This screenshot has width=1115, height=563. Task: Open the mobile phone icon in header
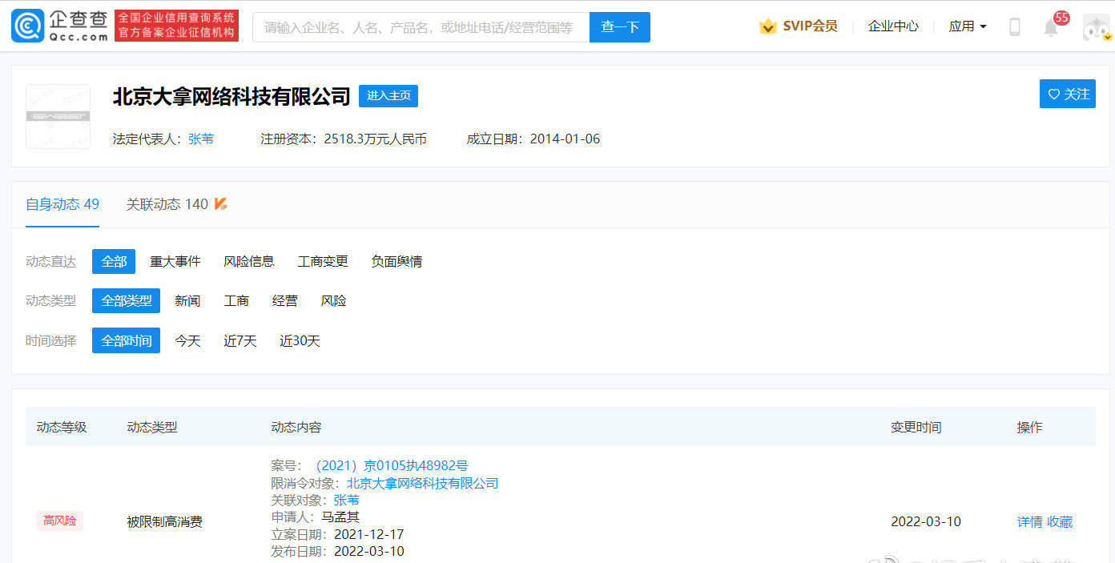[1014, 26]
